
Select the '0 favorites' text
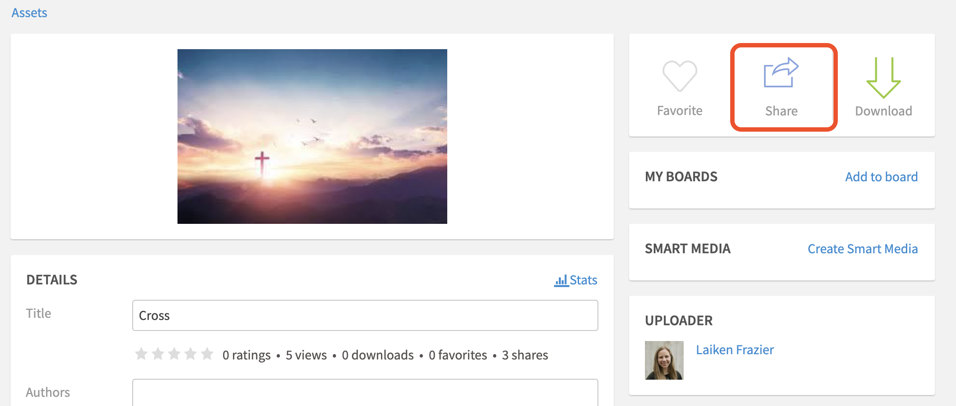tap(458, 355)
